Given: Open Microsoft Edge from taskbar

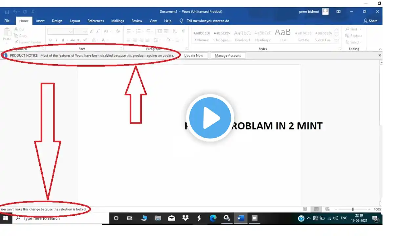Looking at the screenshot, I should 213,218.
